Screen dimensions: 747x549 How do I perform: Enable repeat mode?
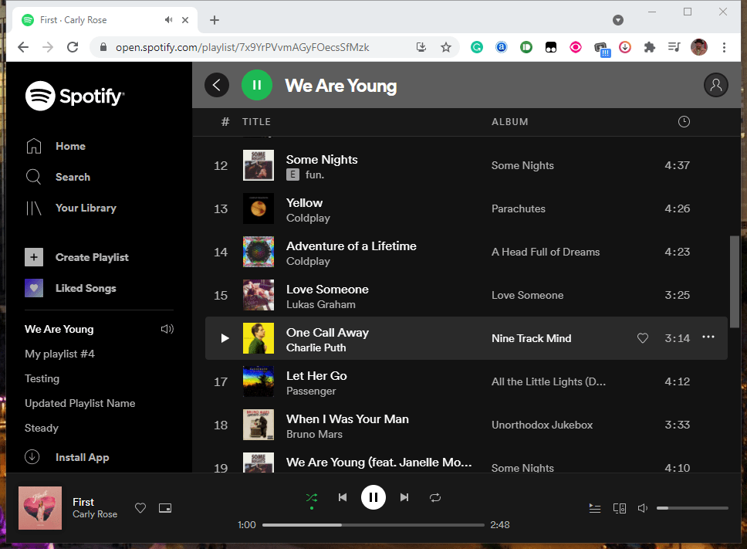(435, 497)
